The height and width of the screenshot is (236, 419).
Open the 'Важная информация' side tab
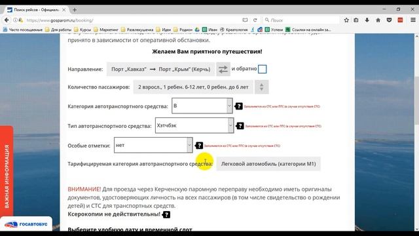click(7, 171)
